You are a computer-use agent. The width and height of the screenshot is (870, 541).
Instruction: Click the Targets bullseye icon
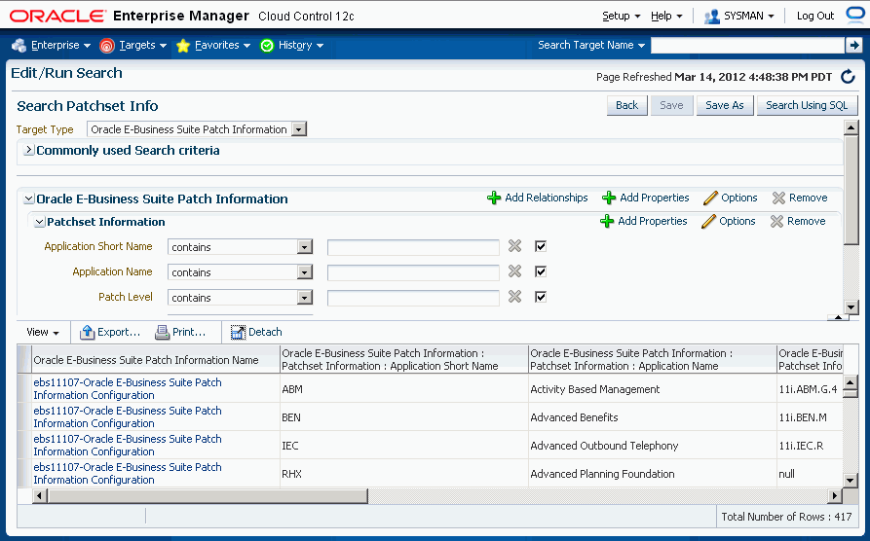[x=107, y=46]
